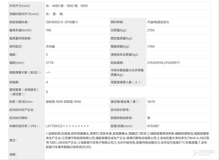Click the 燃料种类 label

[x=117, y=22]
